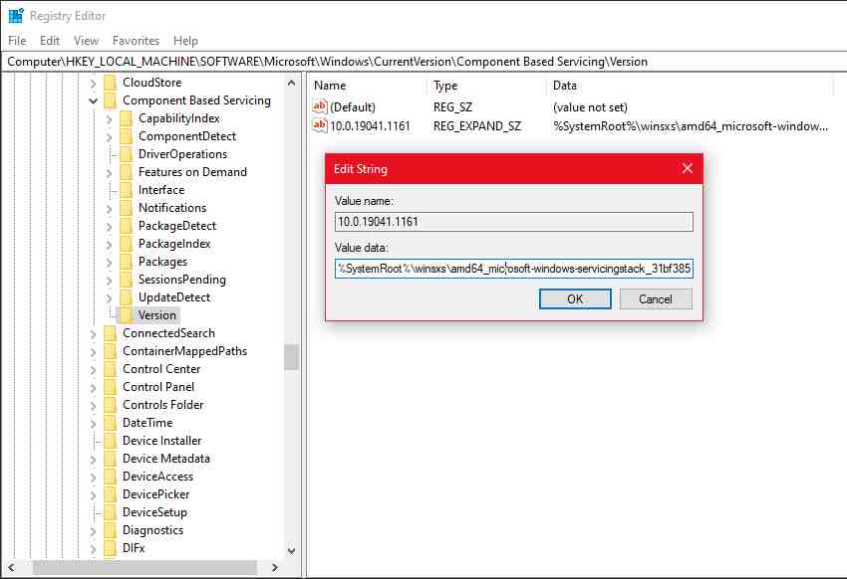The image size is (847, 579).
Task: Select the Control Center folder icon
Action: 110,369
